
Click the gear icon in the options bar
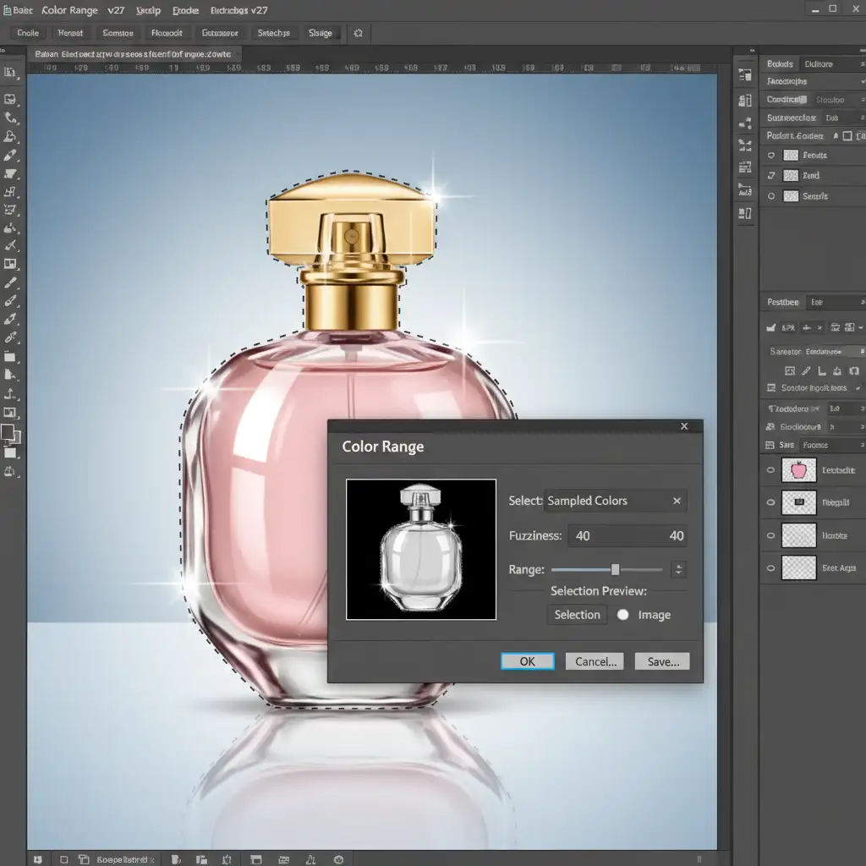[358, 33]
